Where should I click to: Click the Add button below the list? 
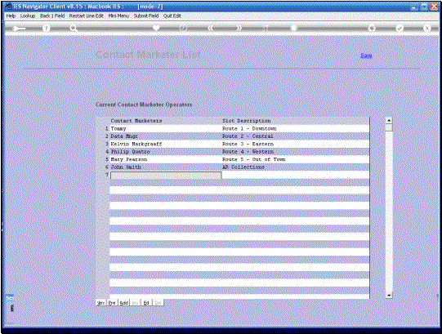123,303
